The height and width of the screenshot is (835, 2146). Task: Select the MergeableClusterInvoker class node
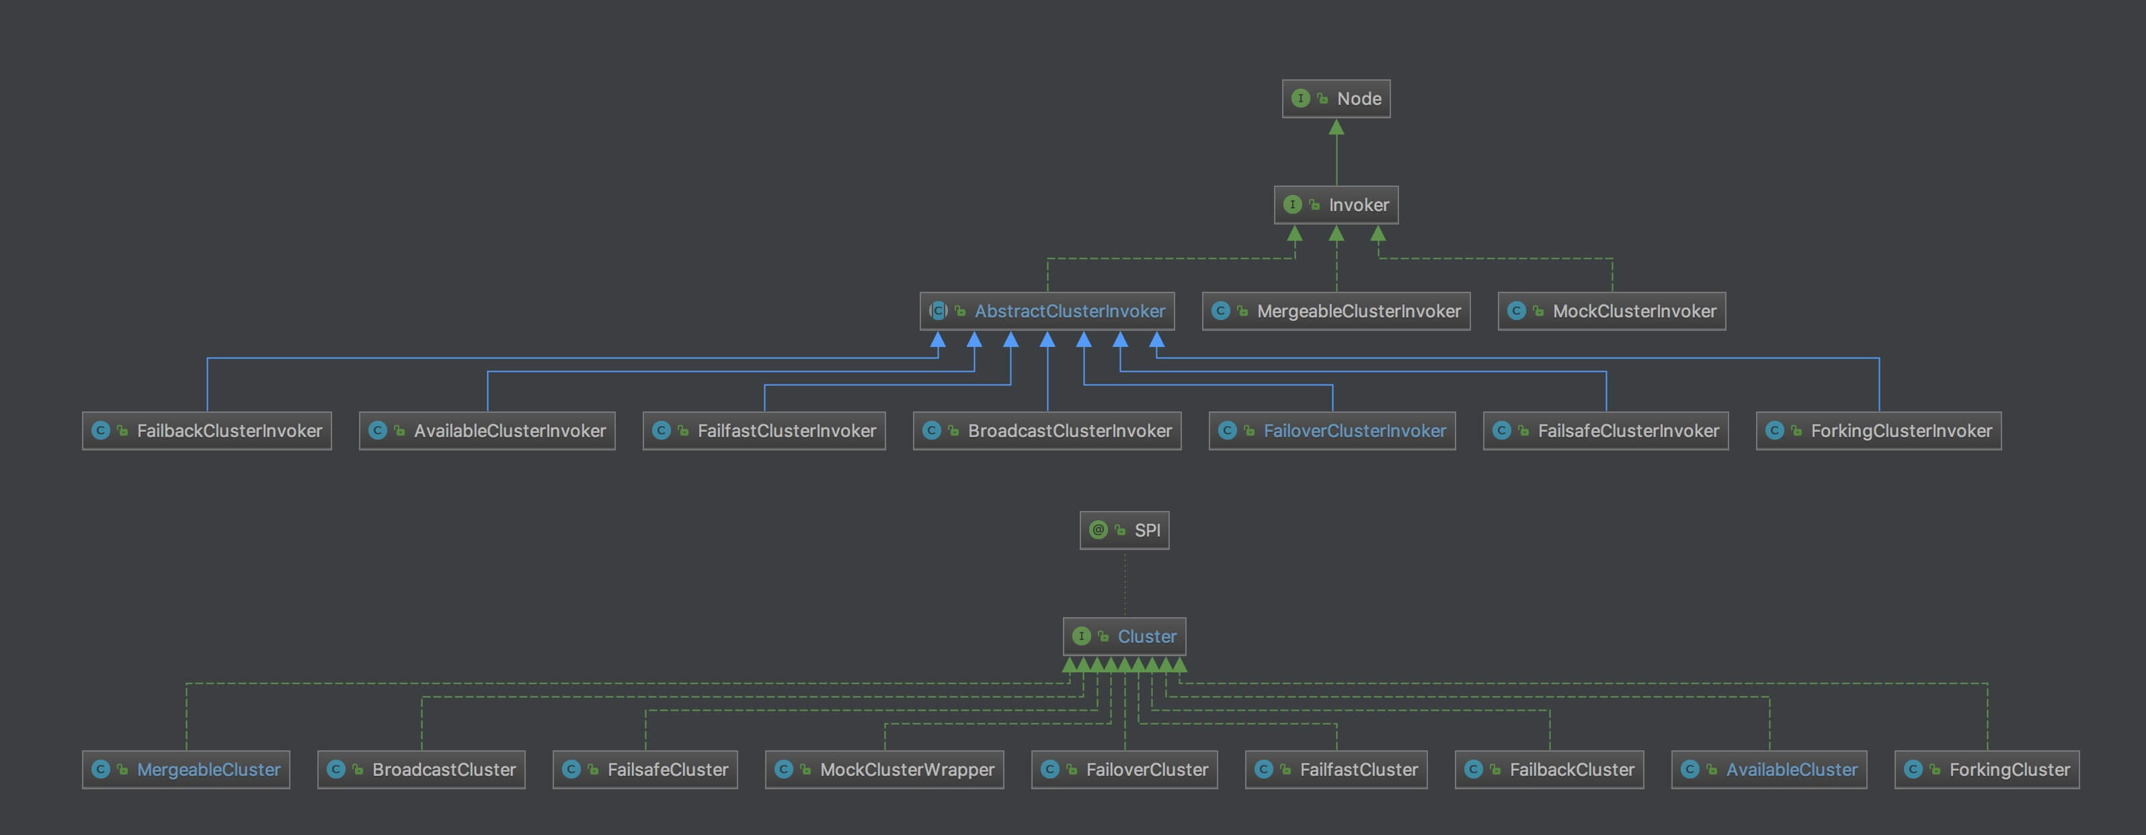(x=1337, y=311)
